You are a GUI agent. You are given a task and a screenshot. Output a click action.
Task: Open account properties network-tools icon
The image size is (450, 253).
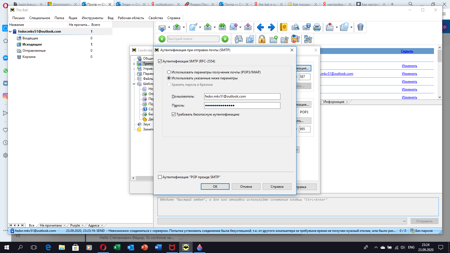308,39
